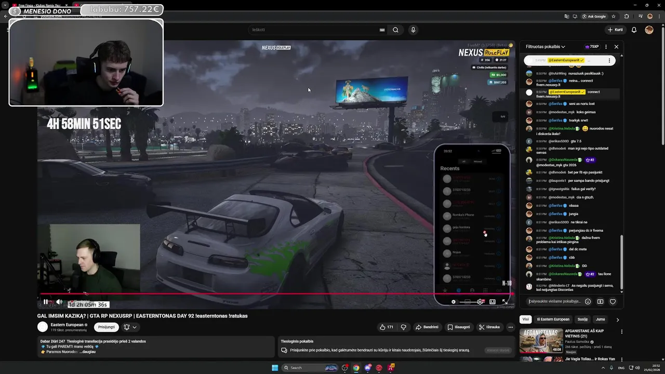Click the Windows taskbar Search box

pos(310,368)
